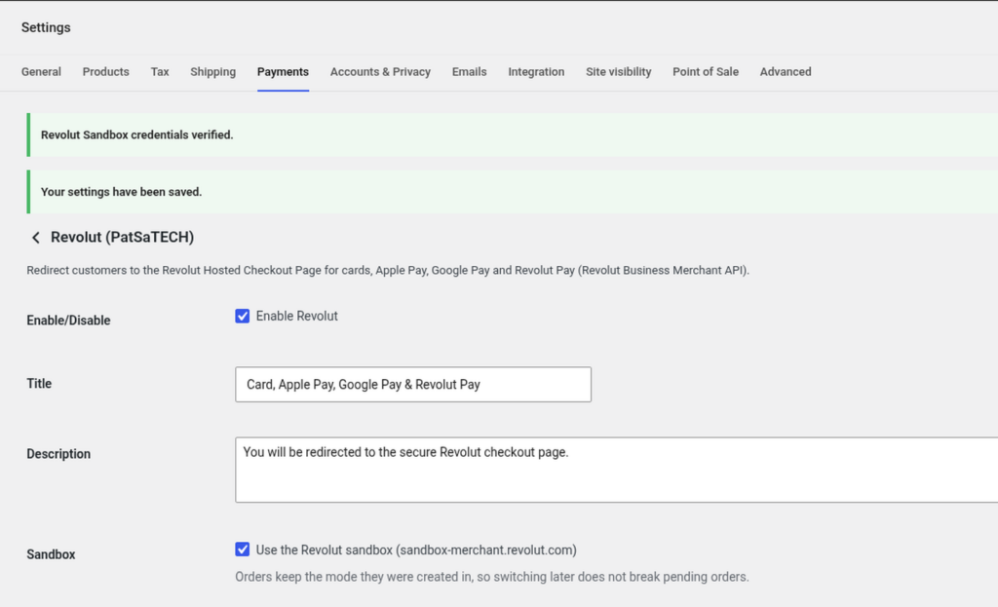Click into the Title input field
Viewport: 998px width, 607px height.
click(413, 384)
